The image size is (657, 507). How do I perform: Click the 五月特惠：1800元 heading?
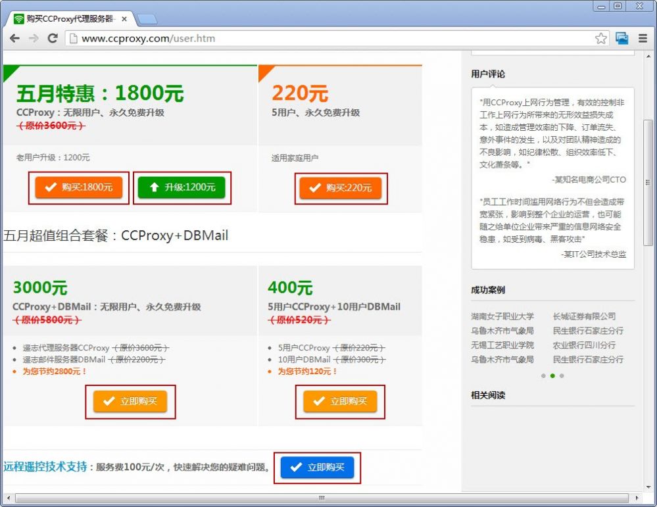[x=100, y=93]
